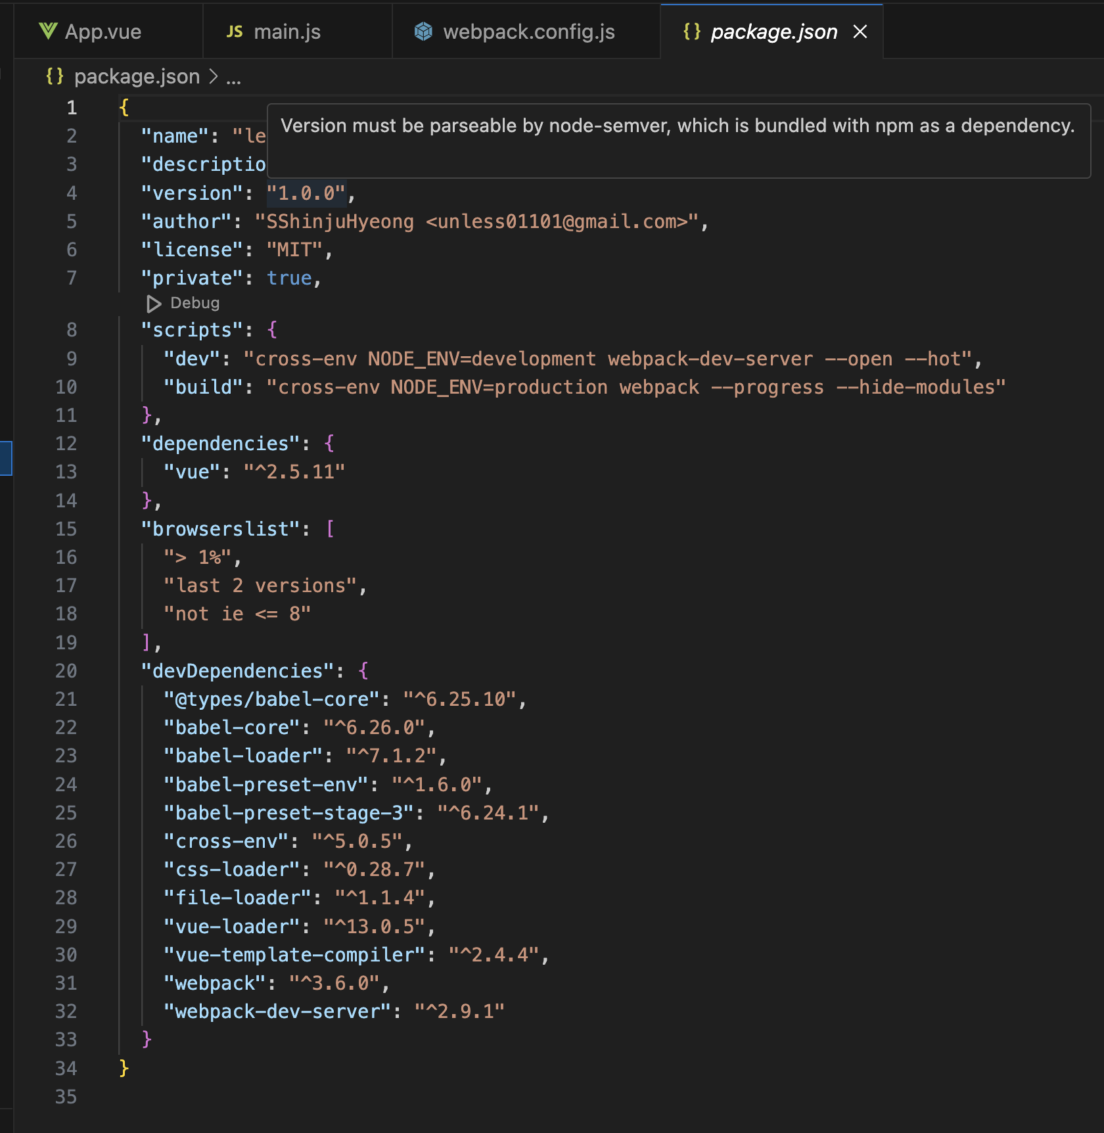The width and height of the screenshot is (1104, 1133).
Task: Click the "devDependencies" key
Action: pos(238,671)
